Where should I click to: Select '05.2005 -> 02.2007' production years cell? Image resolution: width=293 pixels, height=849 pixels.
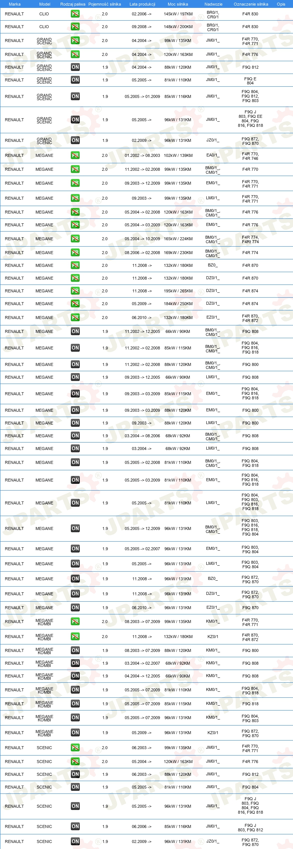click(x=142, y=549)
